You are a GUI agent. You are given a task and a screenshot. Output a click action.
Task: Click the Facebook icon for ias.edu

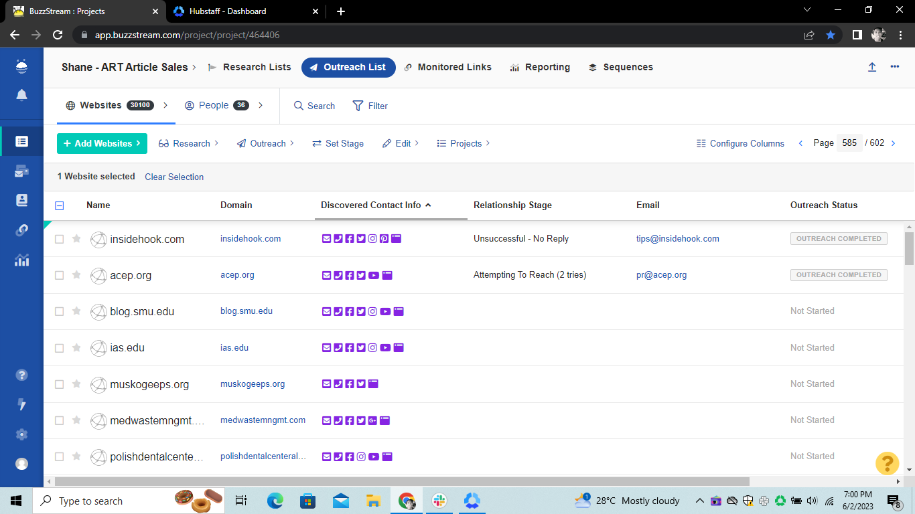350,348
